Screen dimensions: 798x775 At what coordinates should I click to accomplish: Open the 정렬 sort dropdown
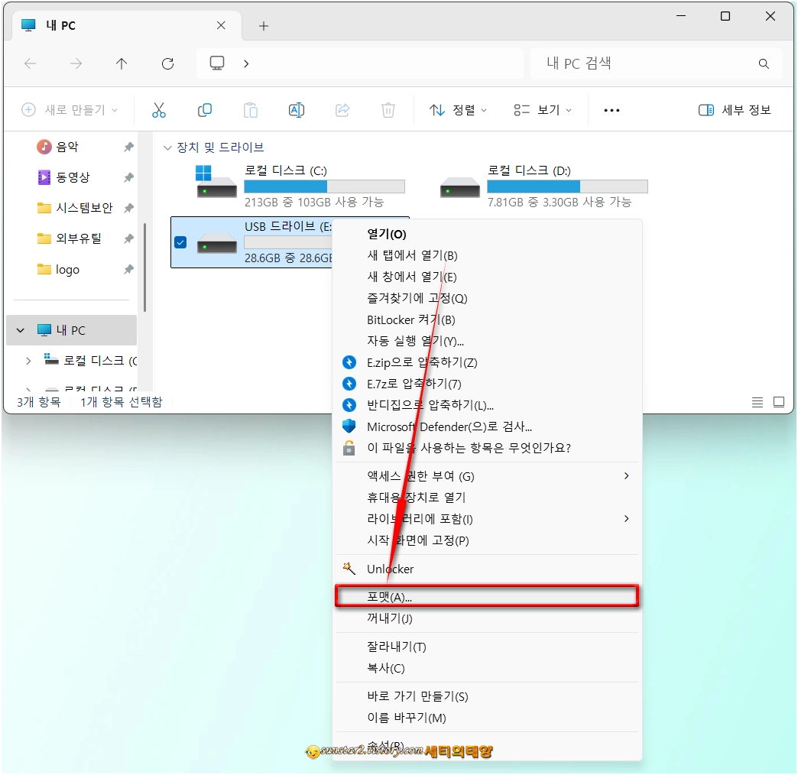tap(456, 109)
